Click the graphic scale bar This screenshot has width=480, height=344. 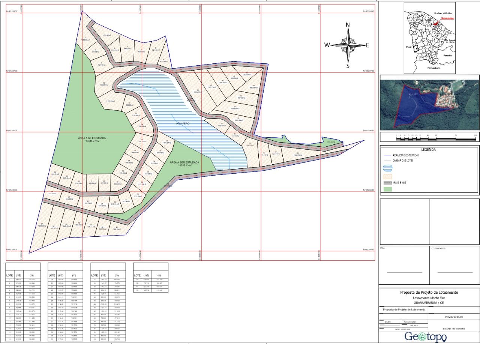pyautogui.click(x=429, y=138)
